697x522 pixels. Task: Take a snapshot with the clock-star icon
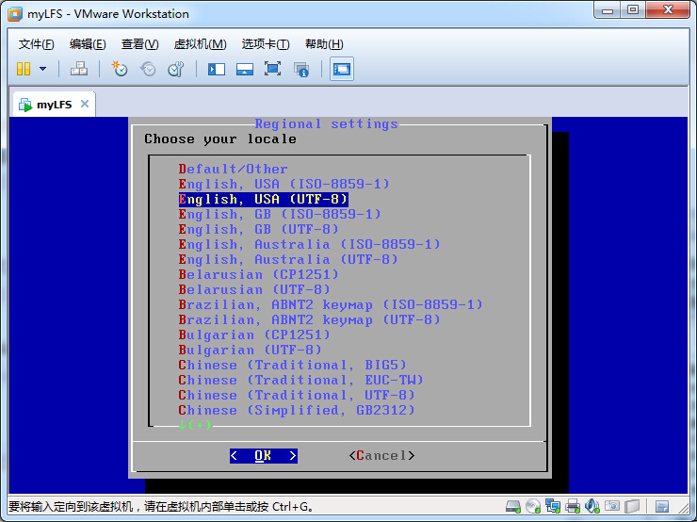click(x=119, y=69)
